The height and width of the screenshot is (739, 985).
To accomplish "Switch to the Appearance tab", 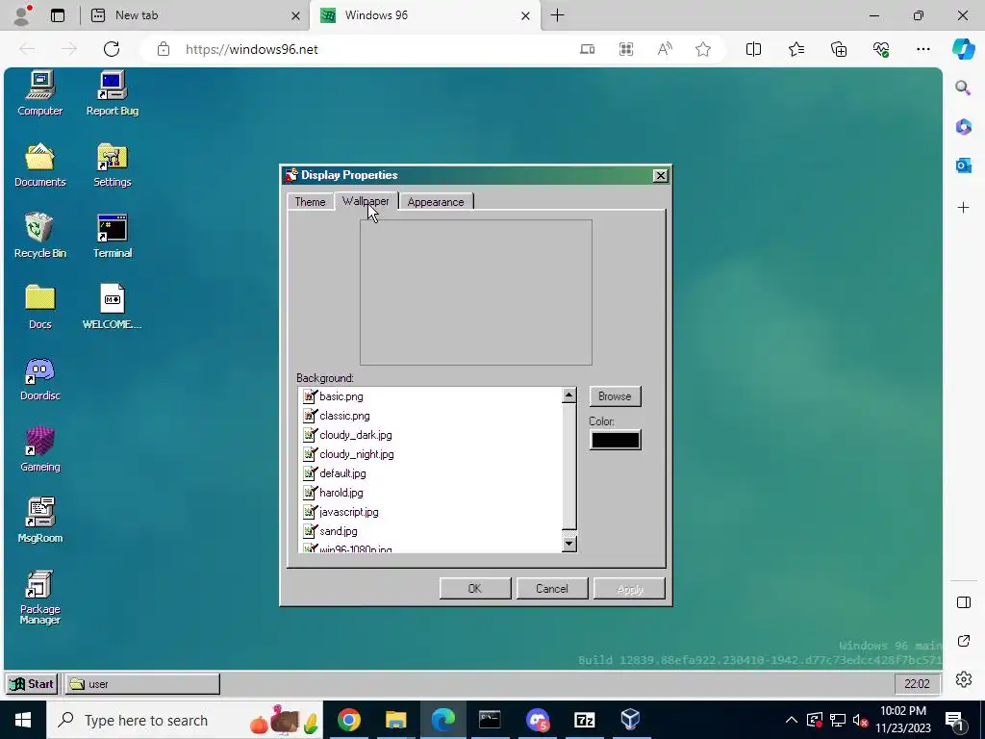I will [x=436, y=202].
